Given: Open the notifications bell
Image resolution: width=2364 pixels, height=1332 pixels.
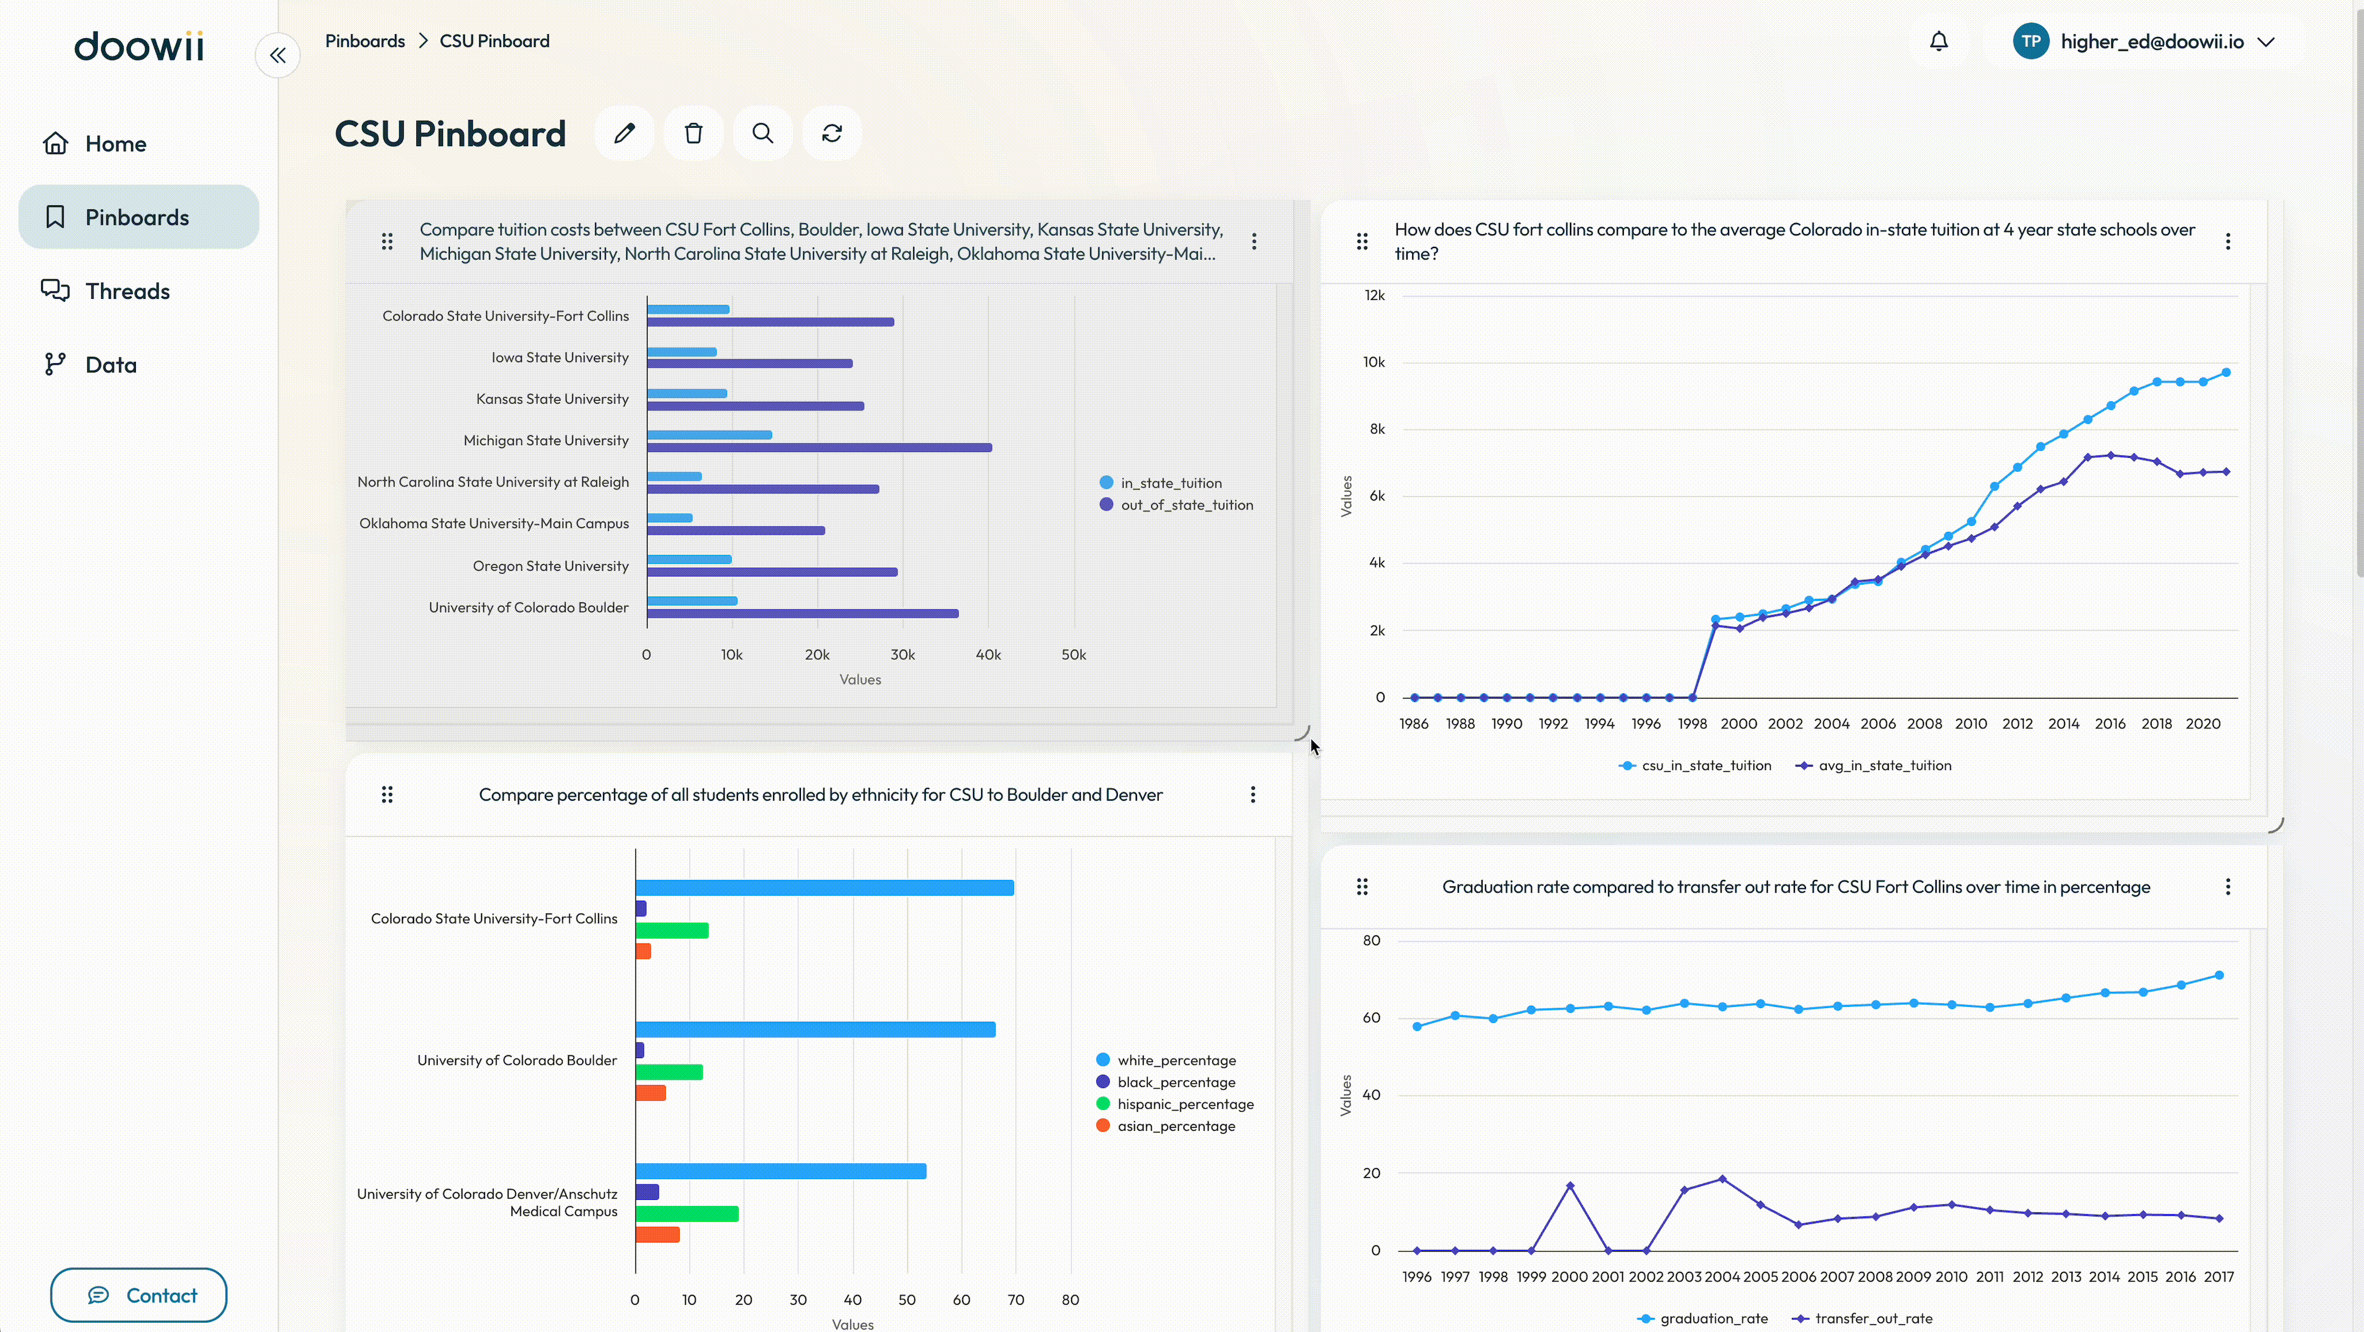Looking at the screenshot, I should pos(1938,41).
